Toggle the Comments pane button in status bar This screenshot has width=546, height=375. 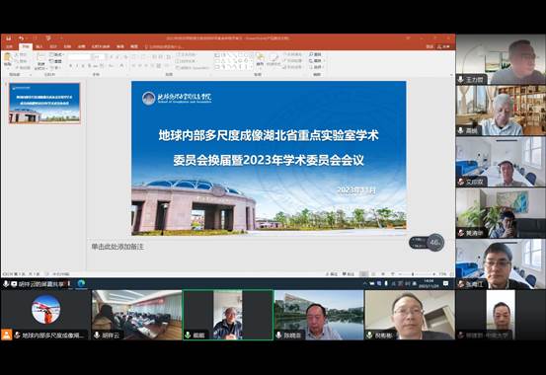[x=349, y=274]
